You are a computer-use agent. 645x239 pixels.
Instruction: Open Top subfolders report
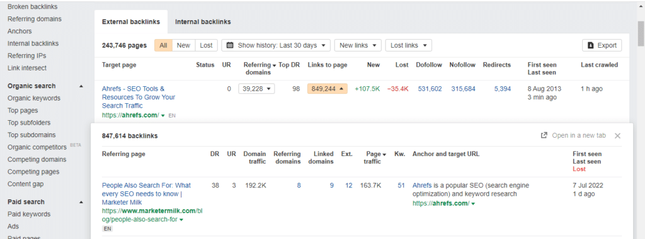tap(29, 123)
